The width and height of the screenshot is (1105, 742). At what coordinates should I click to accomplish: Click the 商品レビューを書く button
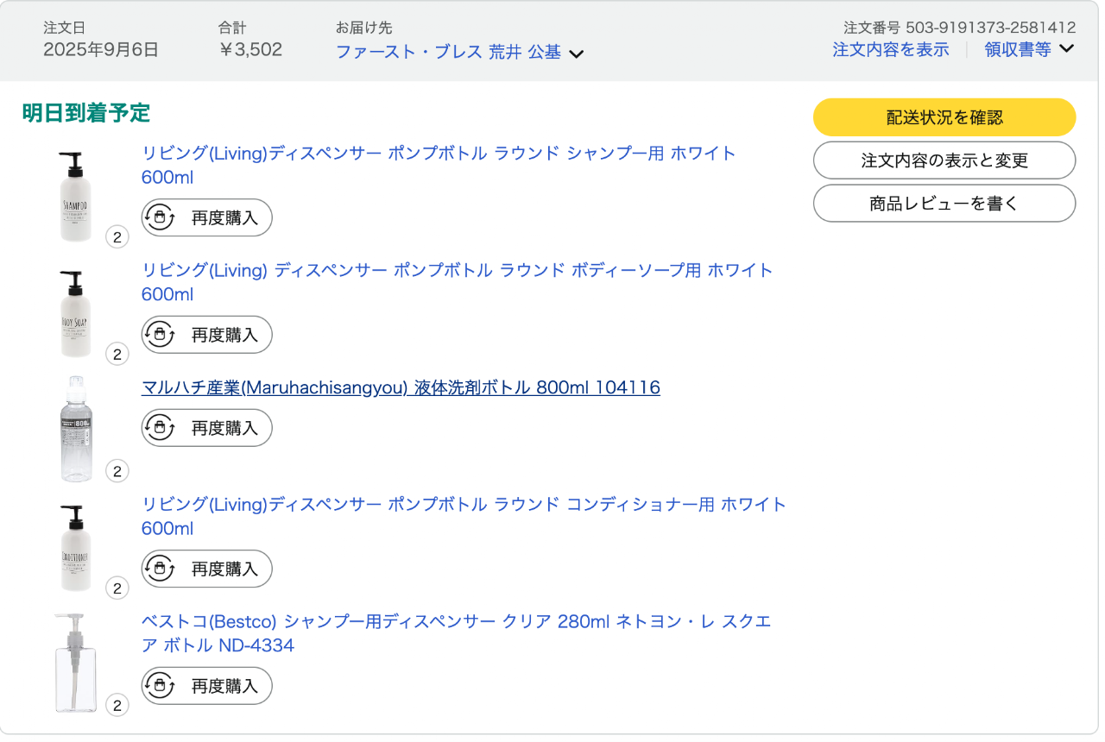944,204
